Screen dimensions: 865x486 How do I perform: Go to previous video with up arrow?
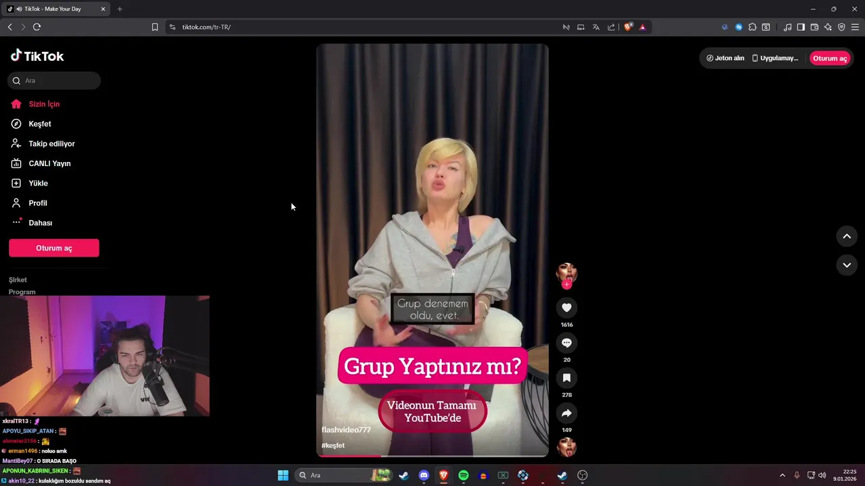pos(847,236)
